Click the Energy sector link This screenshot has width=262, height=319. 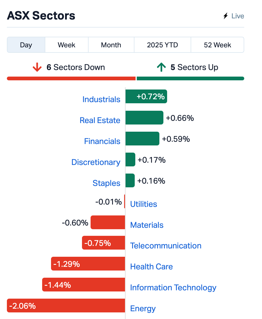coord(143,308)
